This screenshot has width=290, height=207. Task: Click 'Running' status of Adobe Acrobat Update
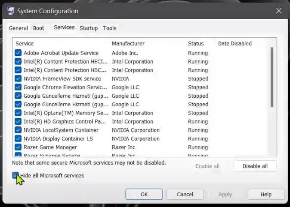tap(198, 53)
